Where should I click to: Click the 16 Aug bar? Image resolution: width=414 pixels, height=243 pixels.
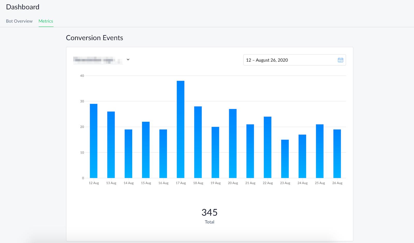(163, 154)
